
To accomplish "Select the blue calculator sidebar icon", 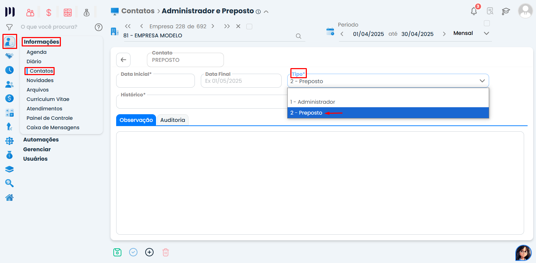I will tap(9, 113).
